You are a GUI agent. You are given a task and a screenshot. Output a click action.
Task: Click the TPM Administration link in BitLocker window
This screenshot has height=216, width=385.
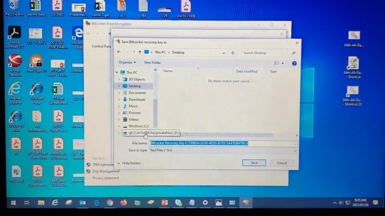point(103,164)
